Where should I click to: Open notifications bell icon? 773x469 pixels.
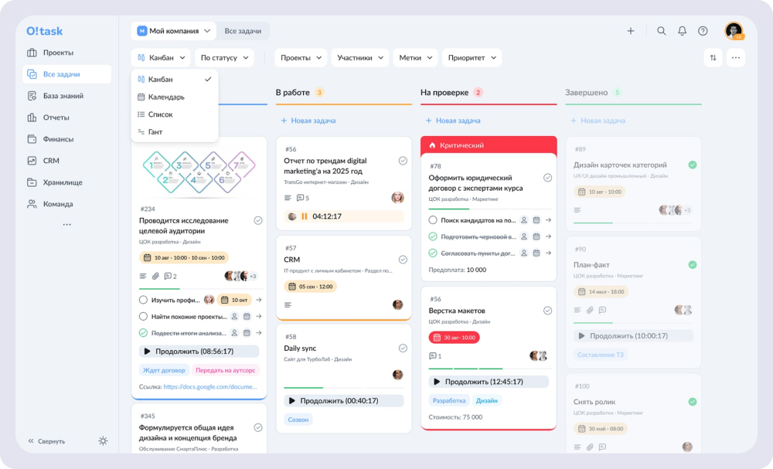tap(682, 31)
